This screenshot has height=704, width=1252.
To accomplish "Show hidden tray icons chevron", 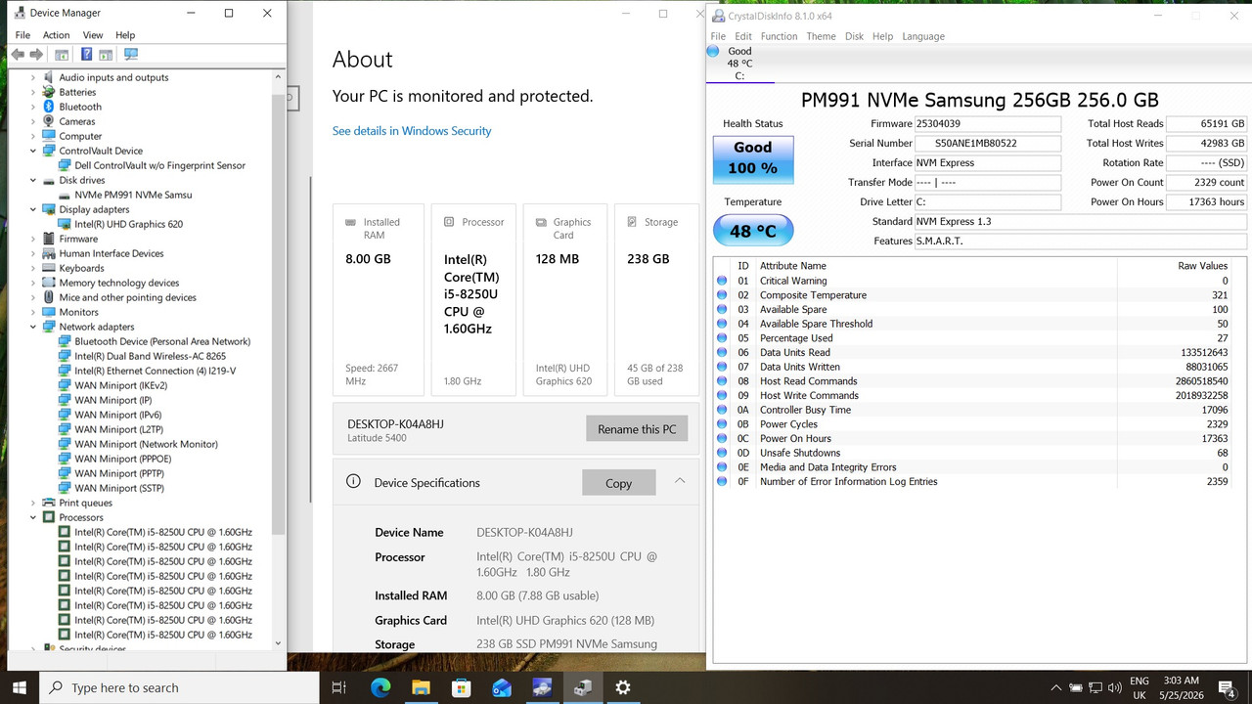I will click(1055, 687).
